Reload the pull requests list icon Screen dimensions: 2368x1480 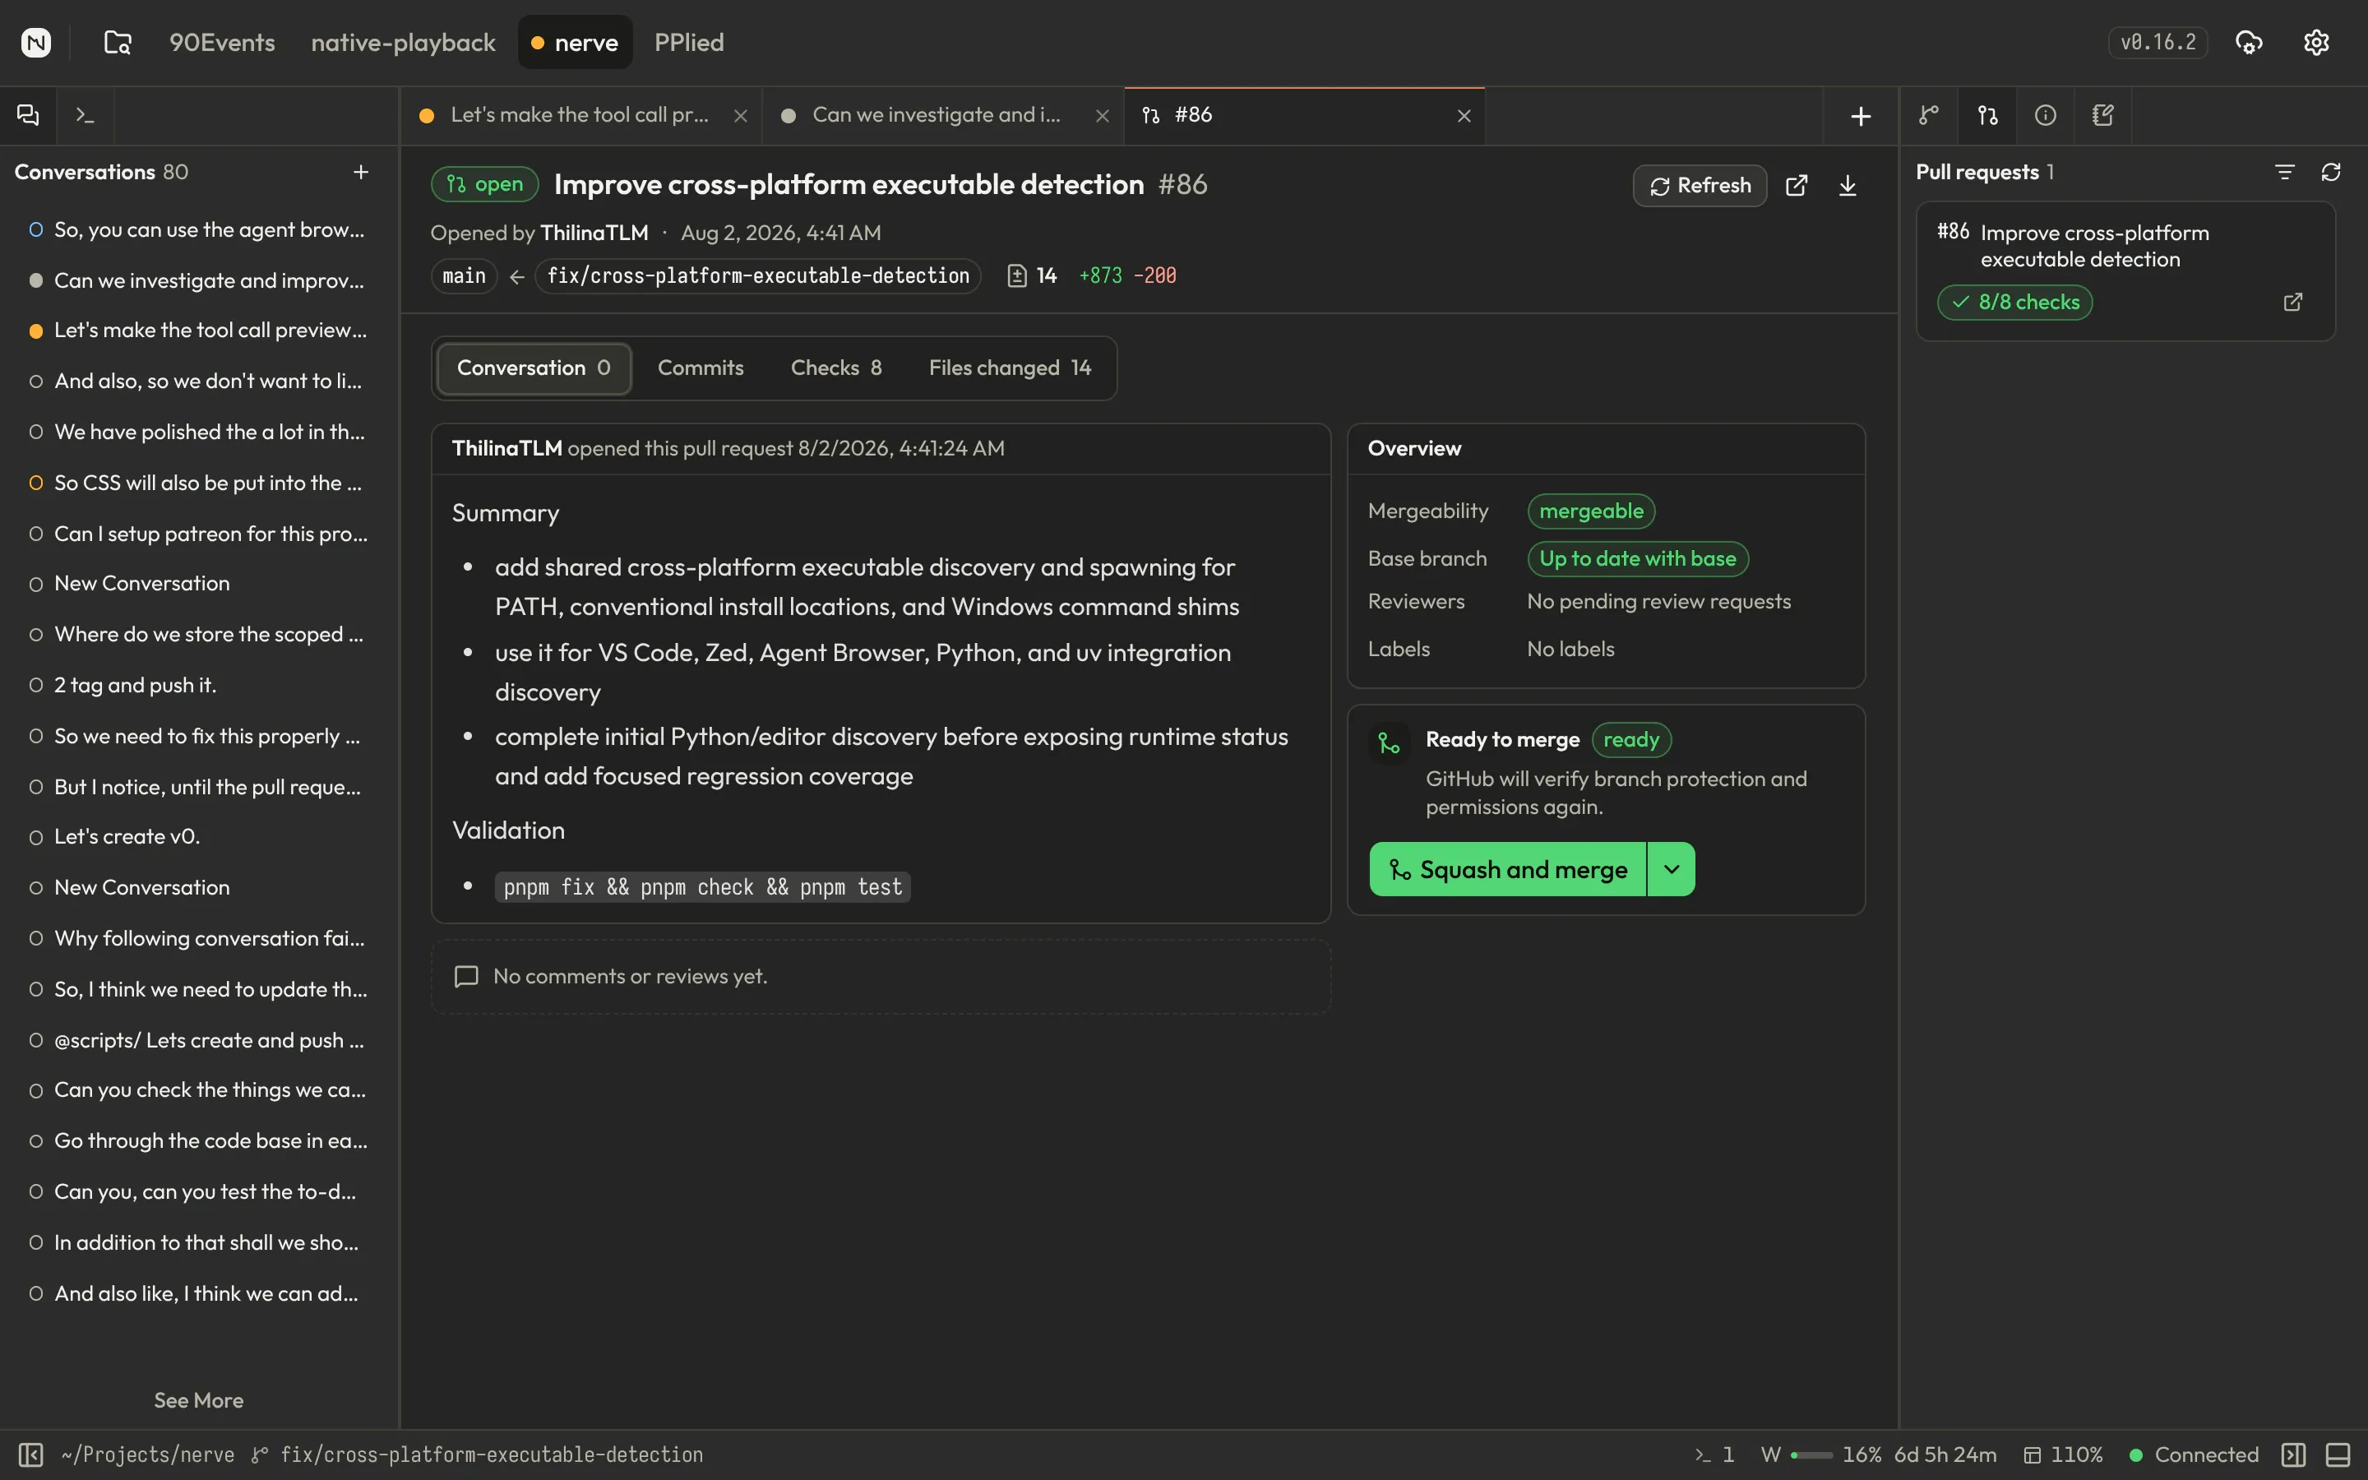(2331, 173)
